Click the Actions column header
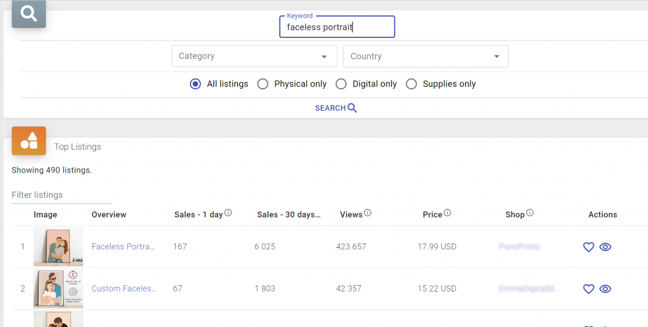Image resolution: width=648 pixels, height=327 pixels. pyautogui.click(x=602, y=214)
